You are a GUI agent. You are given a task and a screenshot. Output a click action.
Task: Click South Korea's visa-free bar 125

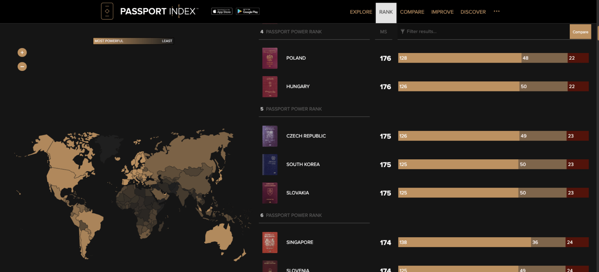pyautogui.click(x=458, y=164)
